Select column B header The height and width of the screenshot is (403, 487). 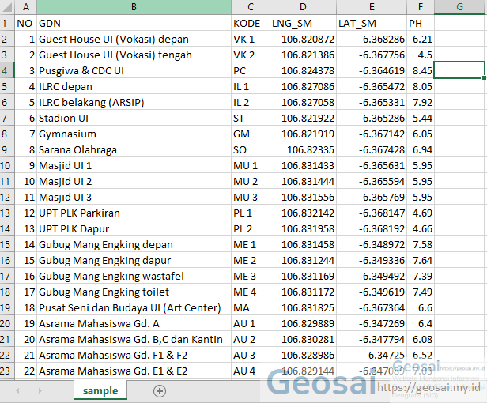(134, 7)
